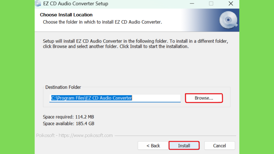
Task: Click the empty gray area above Destination Folder
Action: 136,67
